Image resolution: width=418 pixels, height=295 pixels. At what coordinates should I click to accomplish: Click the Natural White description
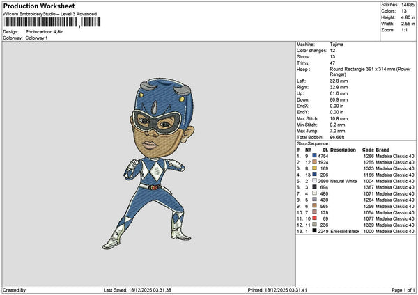343,181
